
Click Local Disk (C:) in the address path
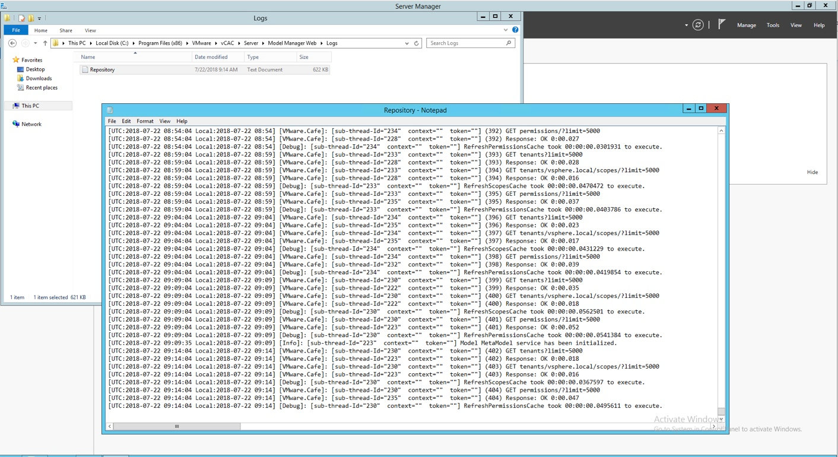[x=112, y=43]
